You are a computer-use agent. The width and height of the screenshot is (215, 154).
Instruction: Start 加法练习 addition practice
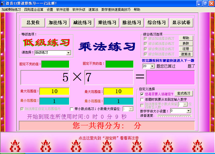point(58,23)
